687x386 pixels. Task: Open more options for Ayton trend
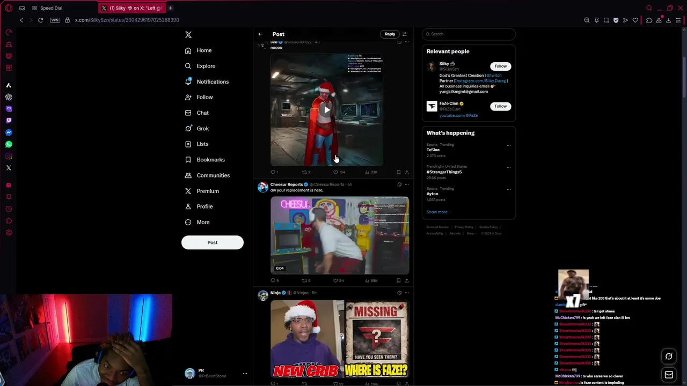509,189
